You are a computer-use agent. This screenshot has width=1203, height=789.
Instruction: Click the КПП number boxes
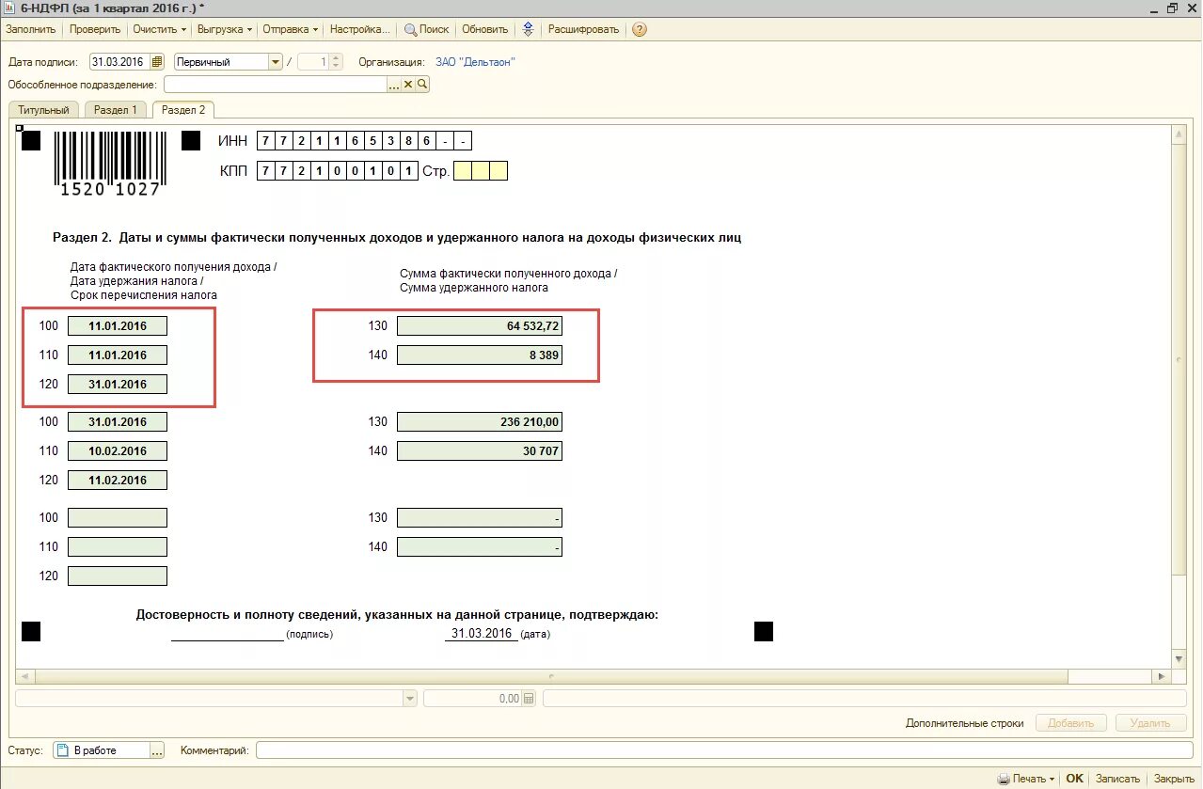pyautogui.click(x=337, y=171)
